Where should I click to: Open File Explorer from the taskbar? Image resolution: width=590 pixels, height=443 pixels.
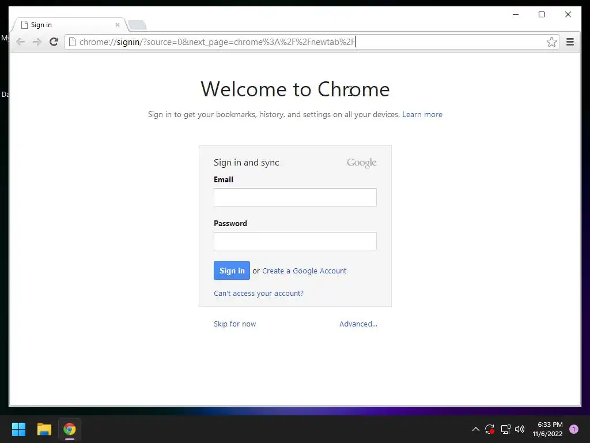click(x=44, y=429)
